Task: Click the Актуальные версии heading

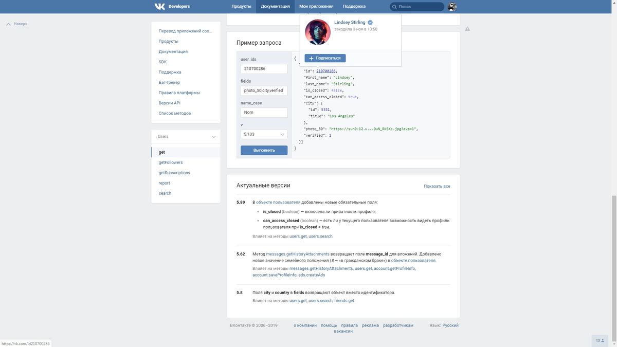Action: coord(263,186)
